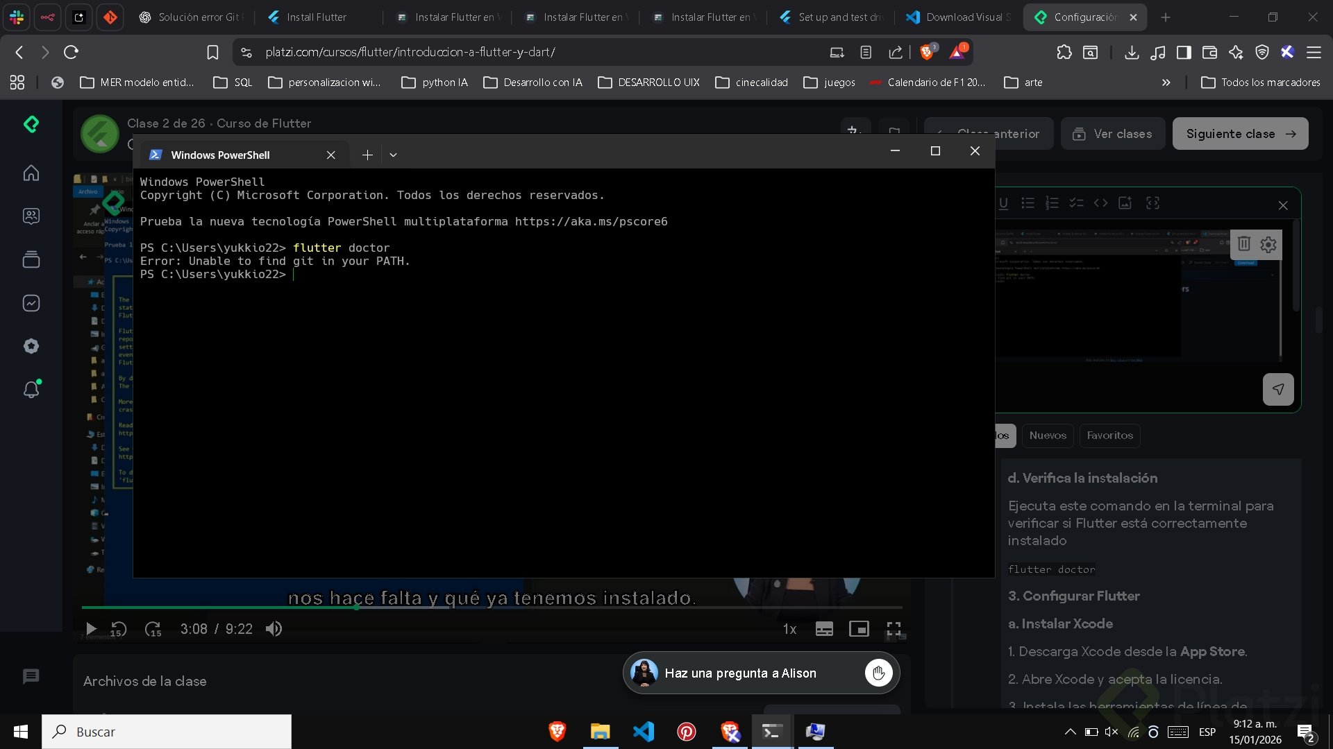Screen dimensions: 1333x749
Task: Skip video forward 15 seconds
Action: (153, 629)
